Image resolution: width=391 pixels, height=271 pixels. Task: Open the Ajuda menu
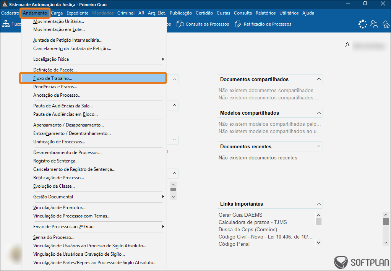click(308, 13)
